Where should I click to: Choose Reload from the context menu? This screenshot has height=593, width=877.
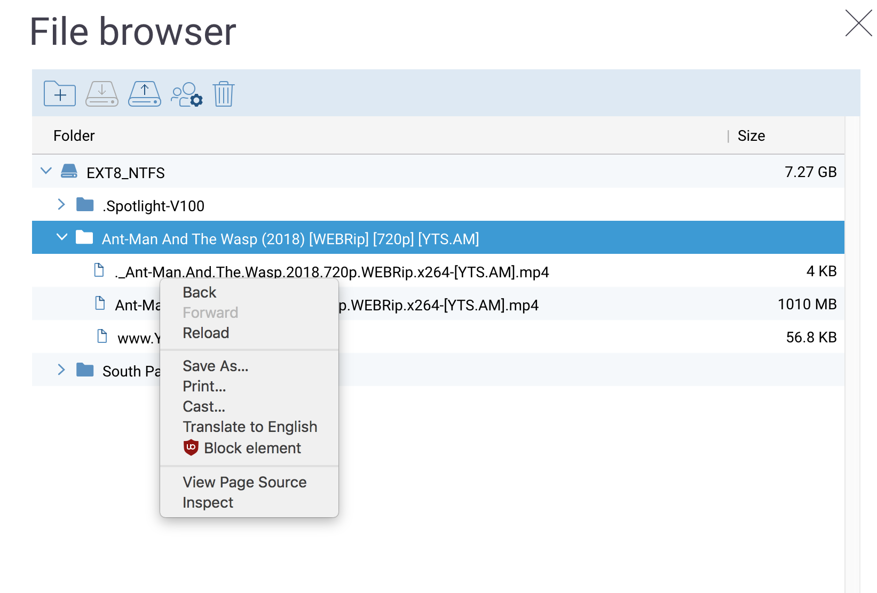coord(249,333)
